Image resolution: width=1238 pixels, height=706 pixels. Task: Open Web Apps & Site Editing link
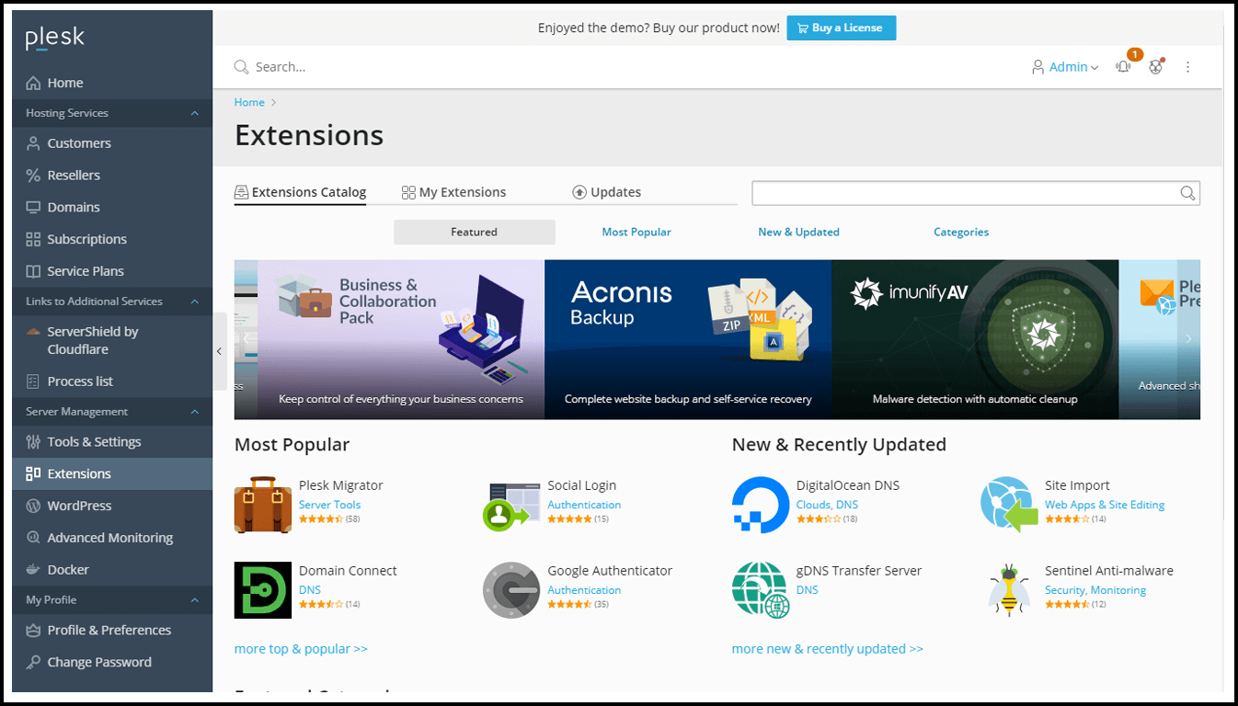tap(1105, 505)
